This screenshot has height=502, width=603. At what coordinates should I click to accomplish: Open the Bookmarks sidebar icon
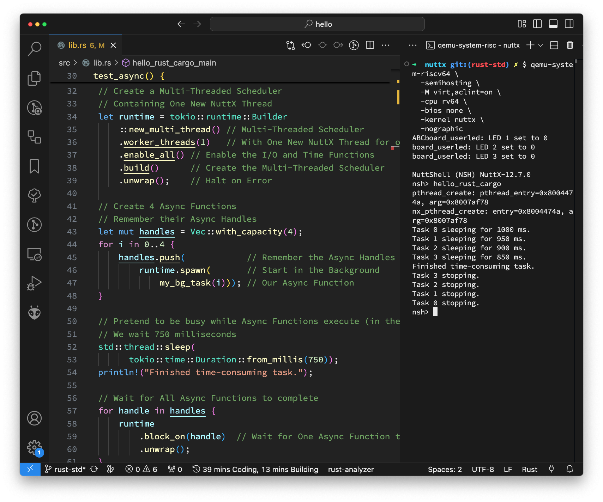click(x=34, y=166)
